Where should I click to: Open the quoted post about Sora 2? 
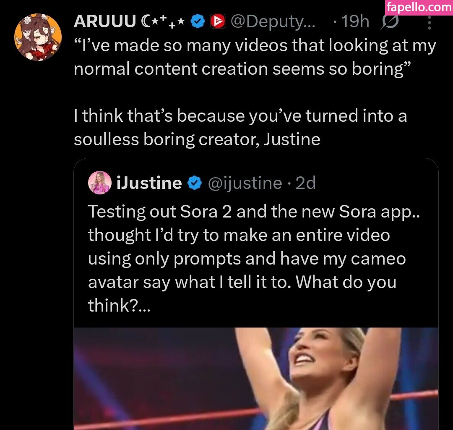[x=254, y=247]
